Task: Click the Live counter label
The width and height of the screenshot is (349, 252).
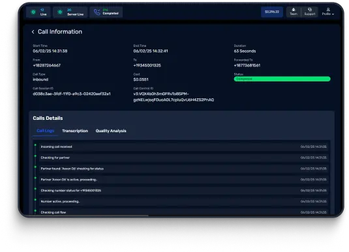Action: tap(44, 14)
